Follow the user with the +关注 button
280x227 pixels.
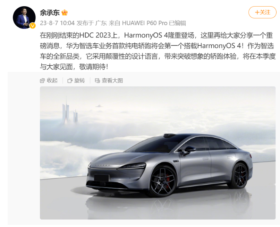[x=262, y=12]
